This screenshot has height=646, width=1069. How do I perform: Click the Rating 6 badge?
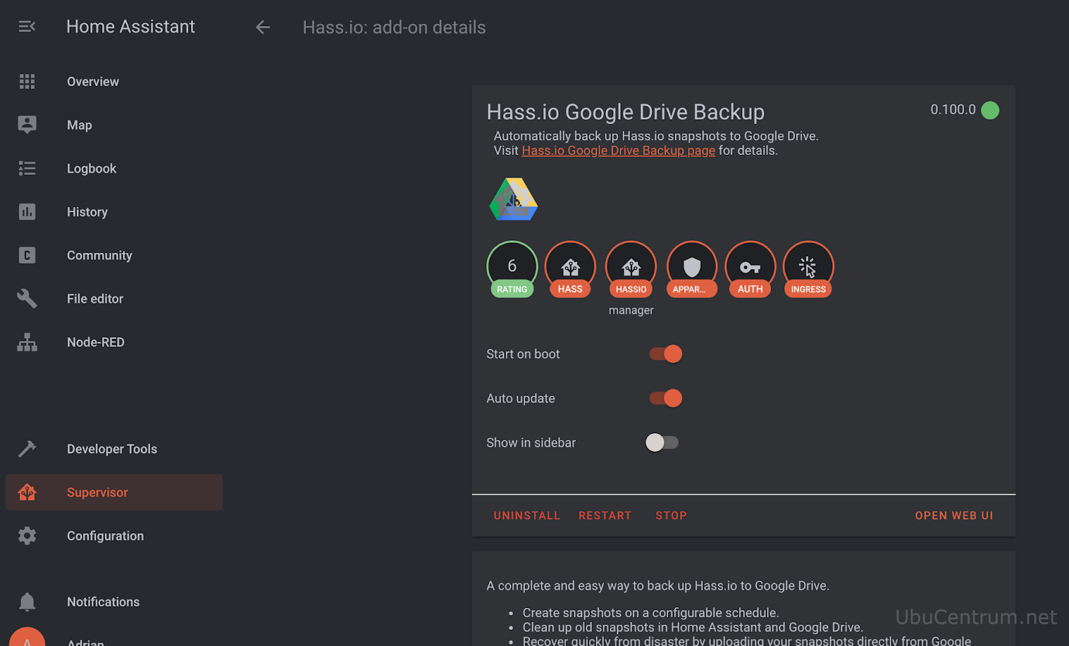coord(512,269)
